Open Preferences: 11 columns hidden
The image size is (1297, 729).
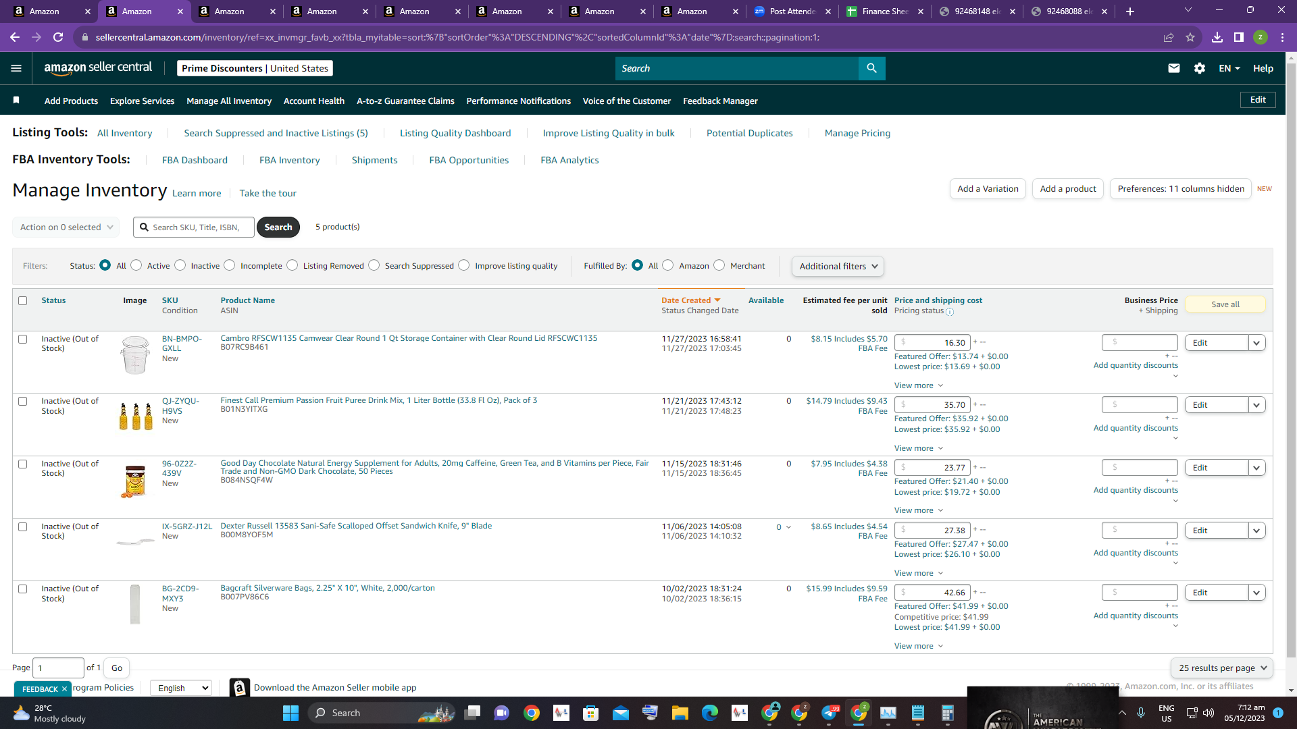pos(1181,189)
